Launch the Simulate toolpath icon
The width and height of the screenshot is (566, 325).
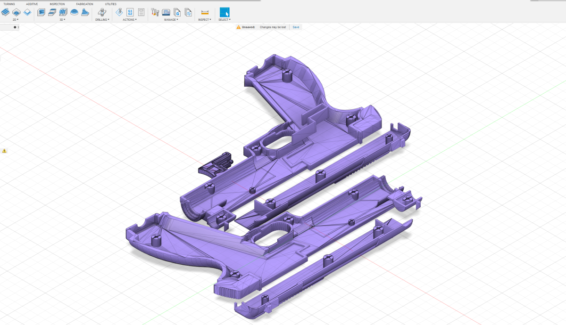pyautogui.click(x=119, y=12)
